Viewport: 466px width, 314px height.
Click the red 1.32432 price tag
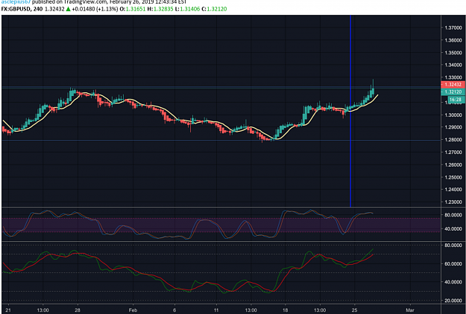click(x=453, y=85)
